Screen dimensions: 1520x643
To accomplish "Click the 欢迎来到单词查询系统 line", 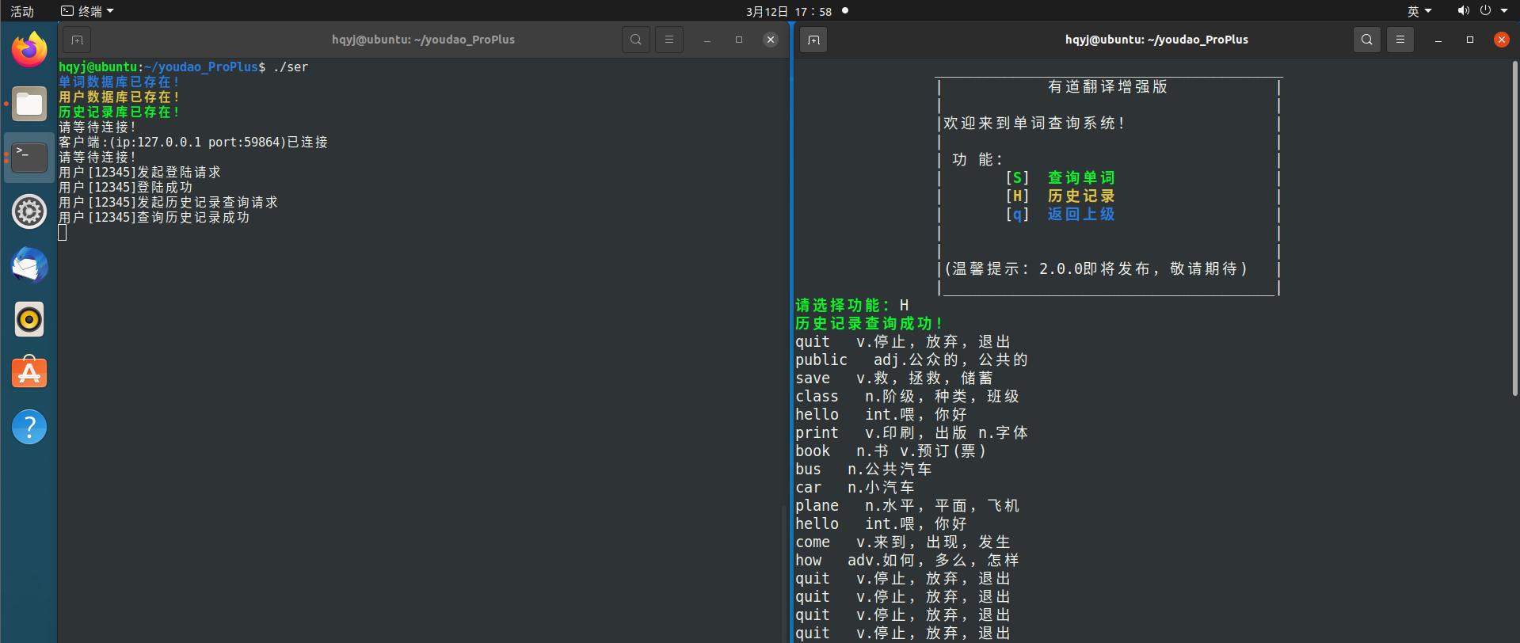I will 1034,123.
